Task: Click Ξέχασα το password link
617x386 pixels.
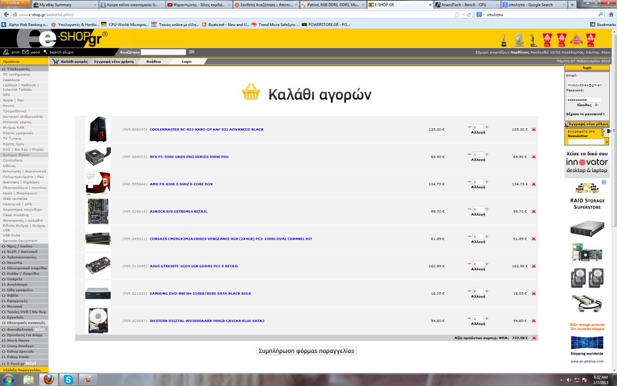Action: [x=585, y=114]
